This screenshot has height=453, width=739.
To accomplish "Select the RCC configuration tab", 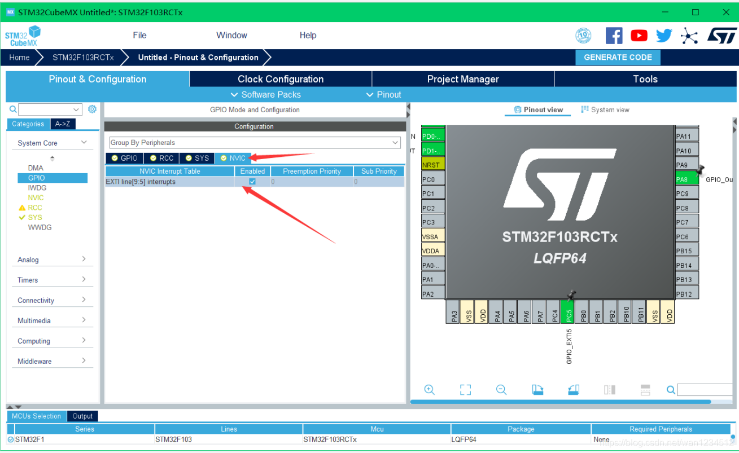I will 162,158.
